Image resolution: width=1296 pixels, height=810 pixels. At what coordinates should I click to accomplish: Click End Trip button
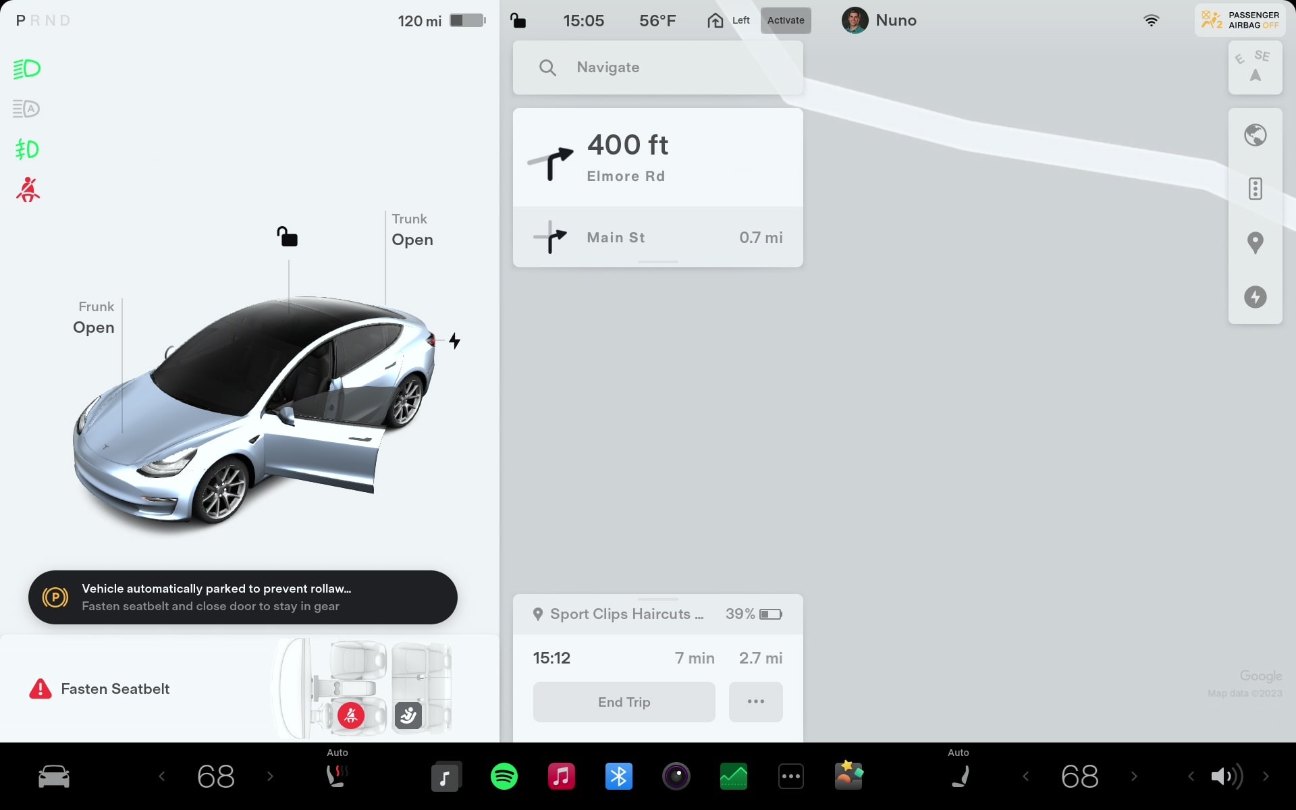tap(624, 702)
